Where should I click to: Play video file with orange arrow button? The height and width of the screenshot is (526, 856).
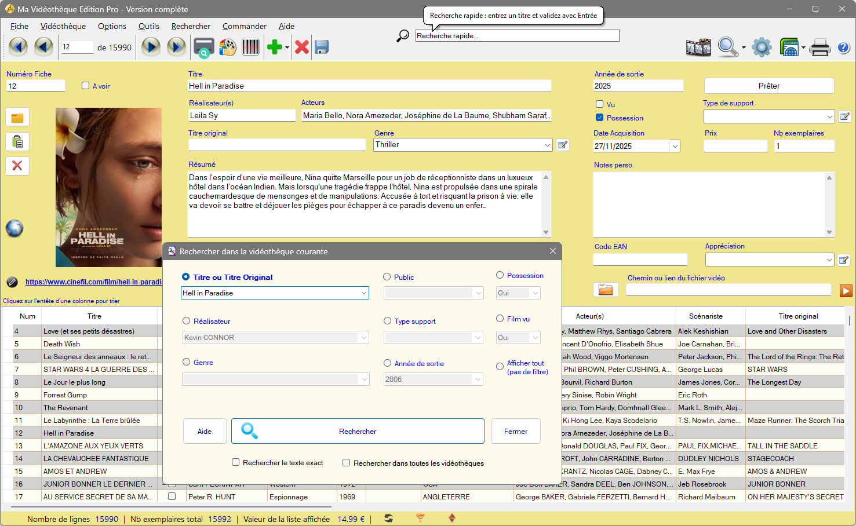(846, 290)
